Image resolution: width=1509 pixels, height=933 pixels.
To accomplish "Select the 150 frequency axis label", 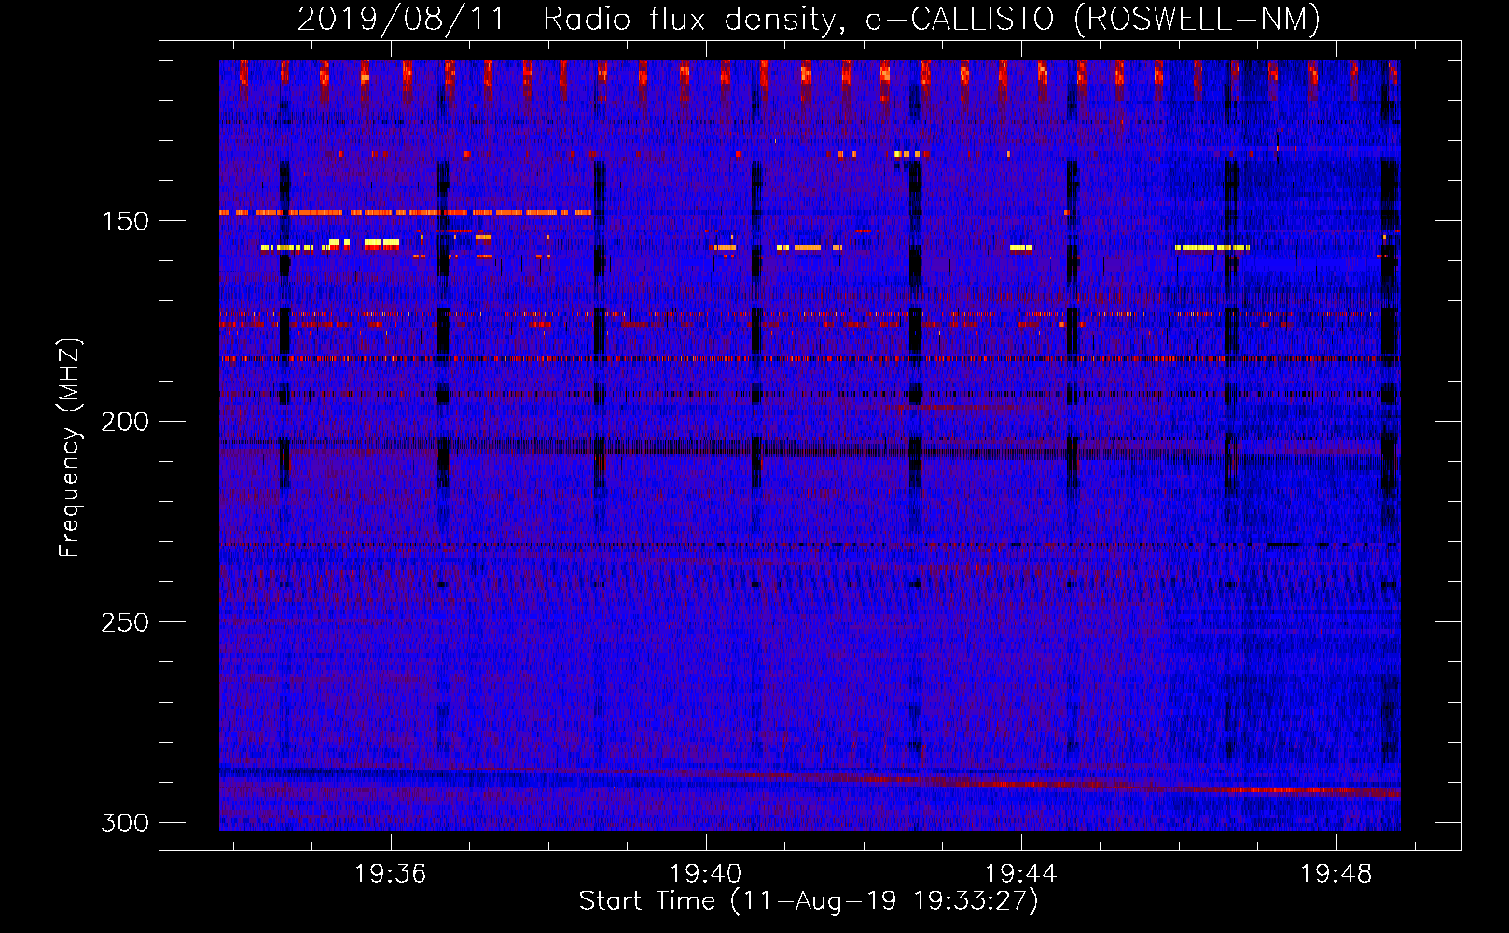I will [125, 221].
